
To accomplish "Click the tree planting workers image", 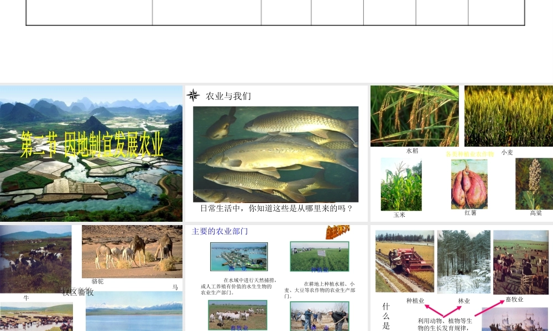I will [320, 316].
